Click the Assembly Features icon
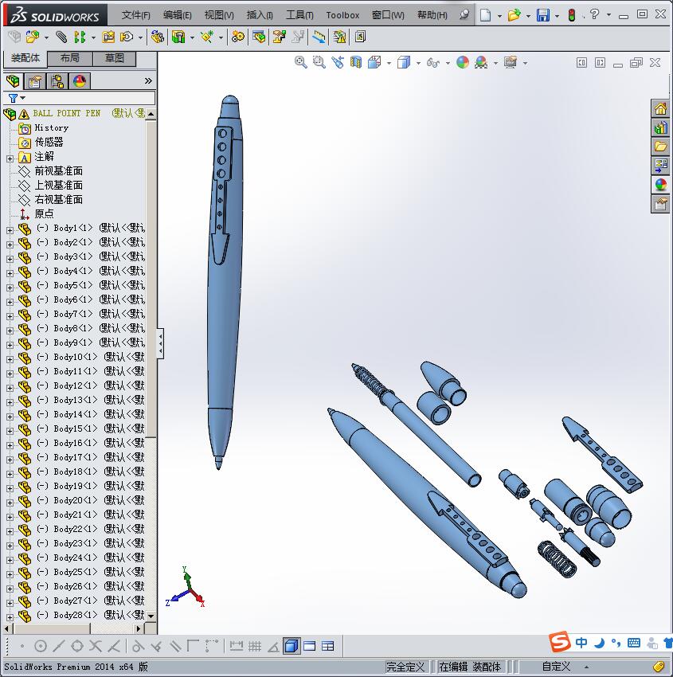This screenshot has width=673, height=677. tap(178, 37)
